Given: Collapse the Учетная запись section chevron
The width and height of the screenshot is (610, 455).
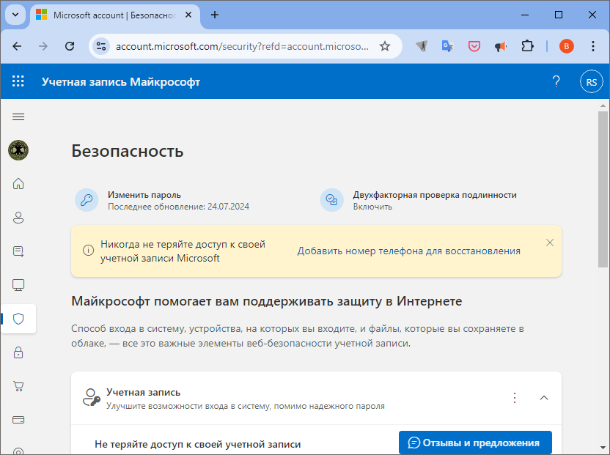Looking at the screenshot, I should [544, 398].
